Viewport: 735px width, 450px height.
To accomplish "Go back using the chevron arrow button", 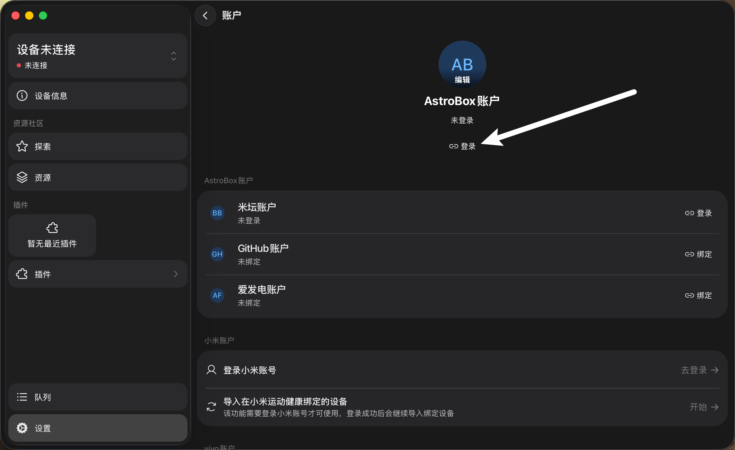I will (205, 16).
